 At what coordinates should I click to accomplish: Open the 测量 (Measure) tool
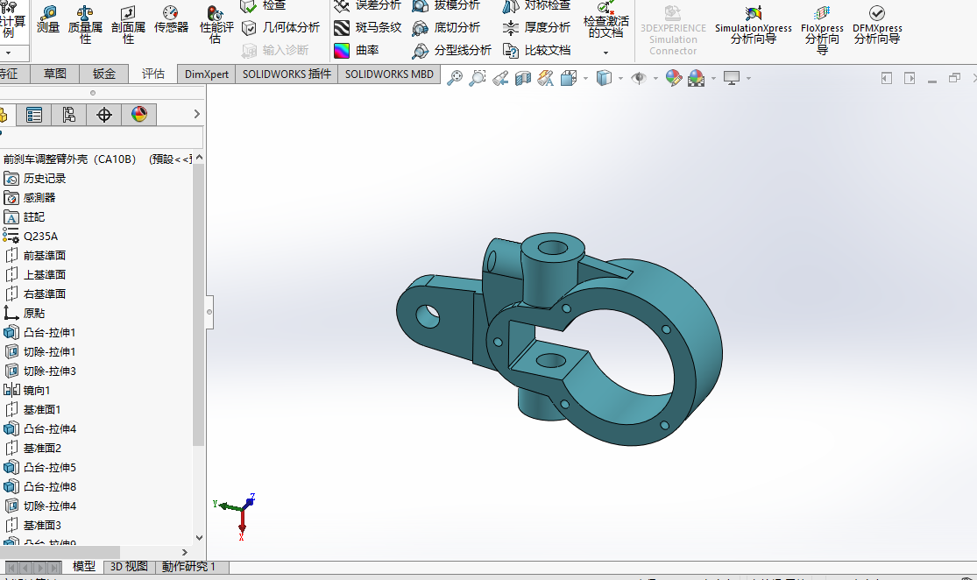point(48,19)
